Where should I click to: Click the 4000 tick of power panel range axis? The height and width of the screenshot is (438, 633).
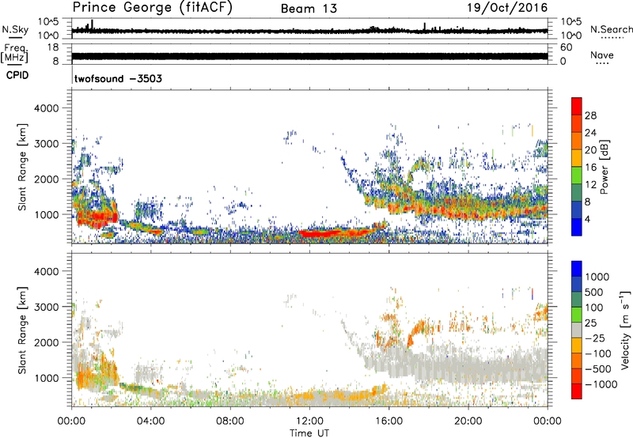(x=46, y=108)
